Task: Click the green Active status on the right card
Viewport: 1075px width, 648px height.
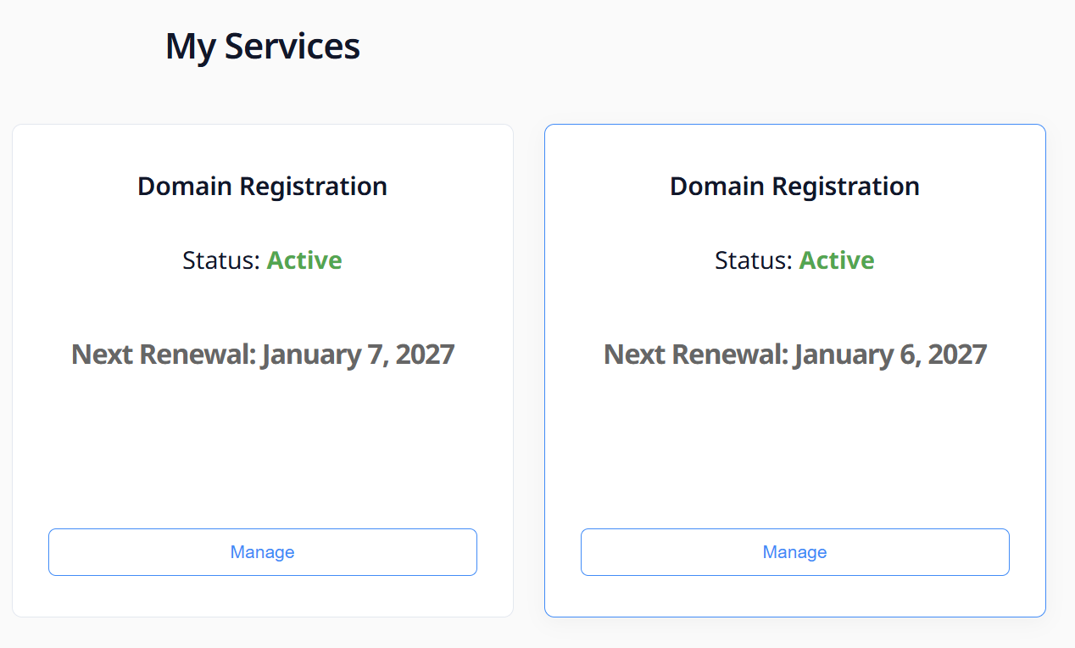Action: (837, 260)
